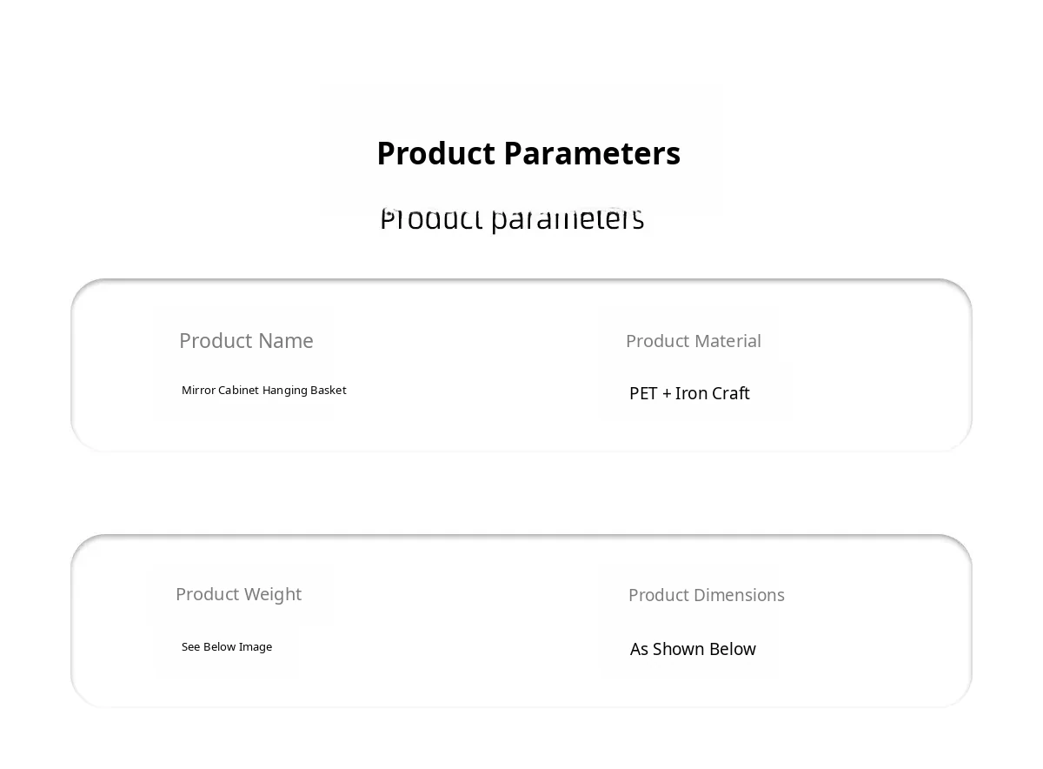Click the word "Iron" in the material value
The width and height of the screenshot is (1043, 769).
pos(692,393)
